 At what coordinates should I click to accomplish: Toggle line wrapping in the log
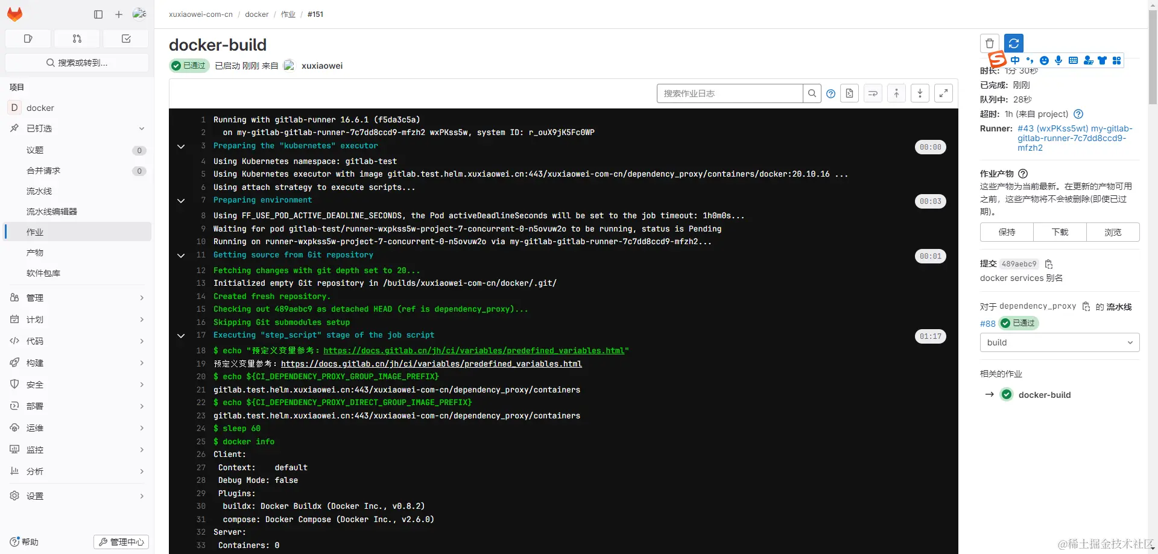click(873, 93)
